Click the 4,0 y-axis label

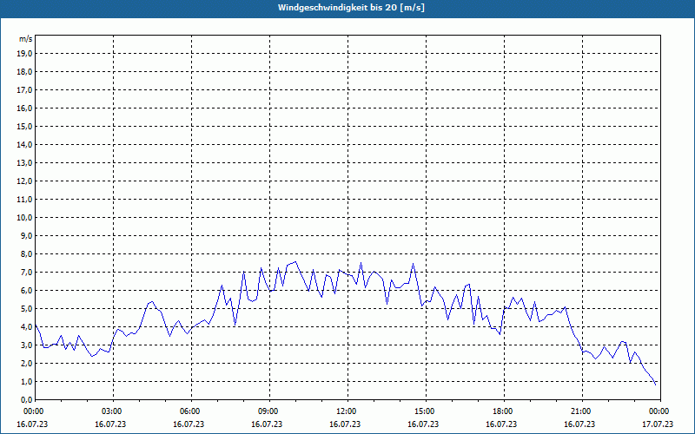26,327
